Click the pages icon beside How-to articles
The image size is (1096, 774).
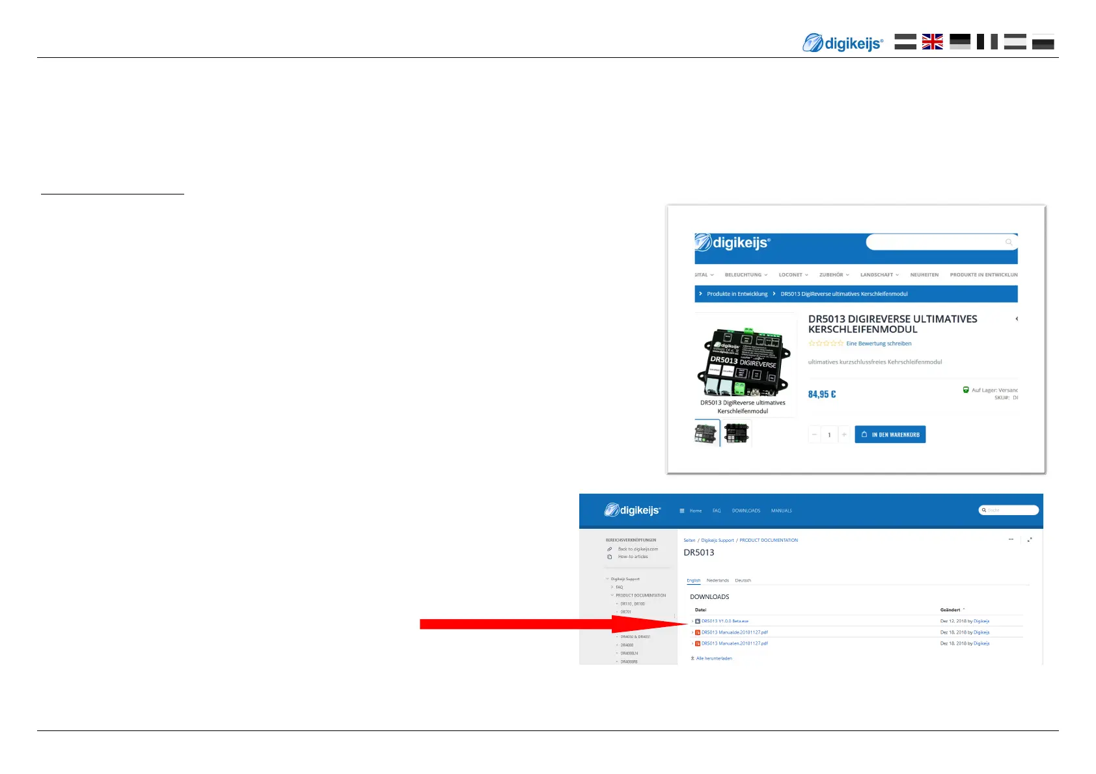(x=610, y=557)
